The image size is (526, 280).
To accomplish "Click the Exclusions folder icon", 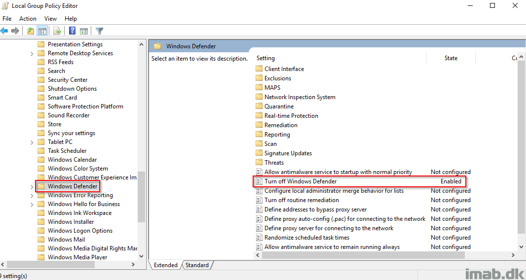I will (x=259, y=78).
